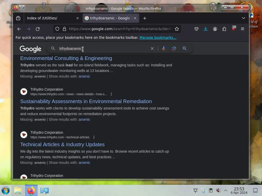This screenshot has height=196, width=262.
Task: Clear the Google search box
Action: (x=152, y=48)
